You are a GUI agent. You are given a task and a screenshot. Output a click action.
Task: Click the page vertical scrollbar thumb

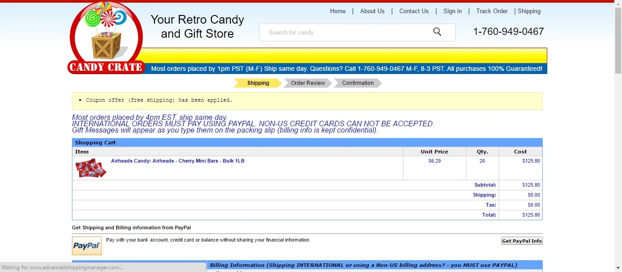(x=618, y=40)
